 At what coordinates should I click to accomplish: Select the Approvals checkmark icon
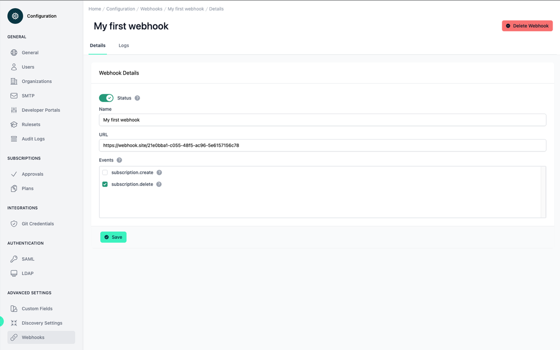click(x=14, y=174)
